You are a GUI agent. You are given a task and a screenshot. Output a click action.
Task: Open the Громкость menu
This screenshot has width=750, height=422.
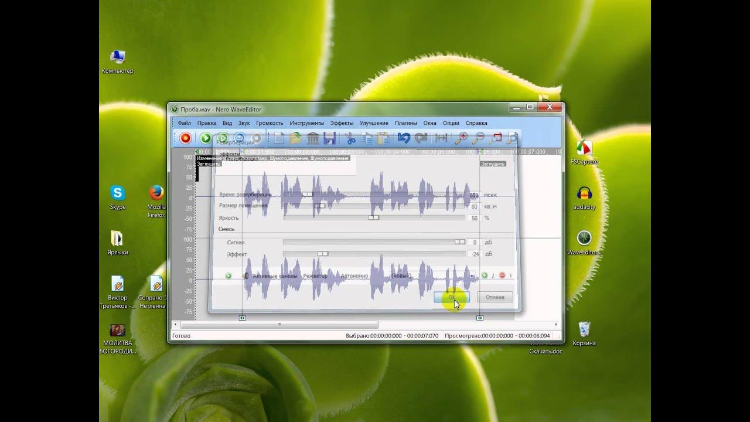click(270, 123)
